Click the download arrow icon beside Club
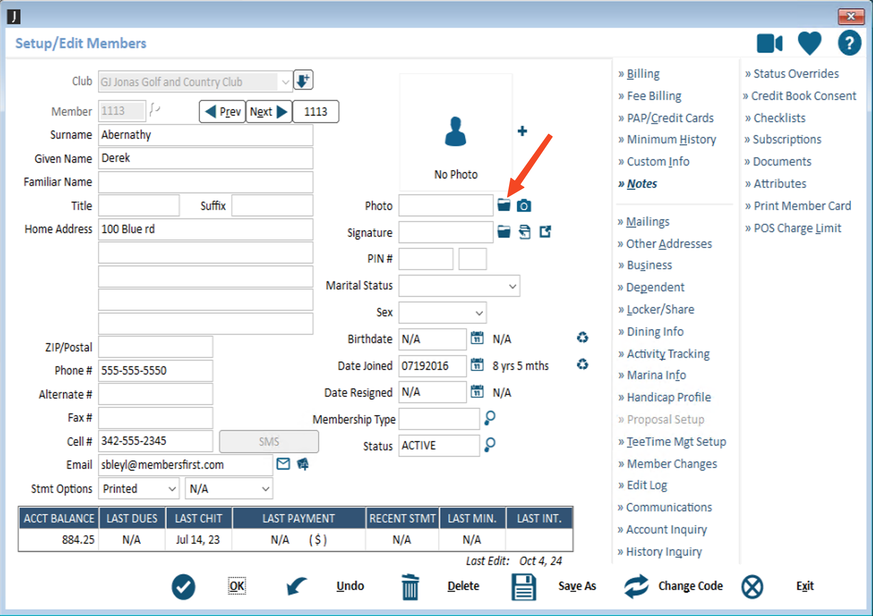The width and height of the screenshot is (873, 616). tap(303, 80)
